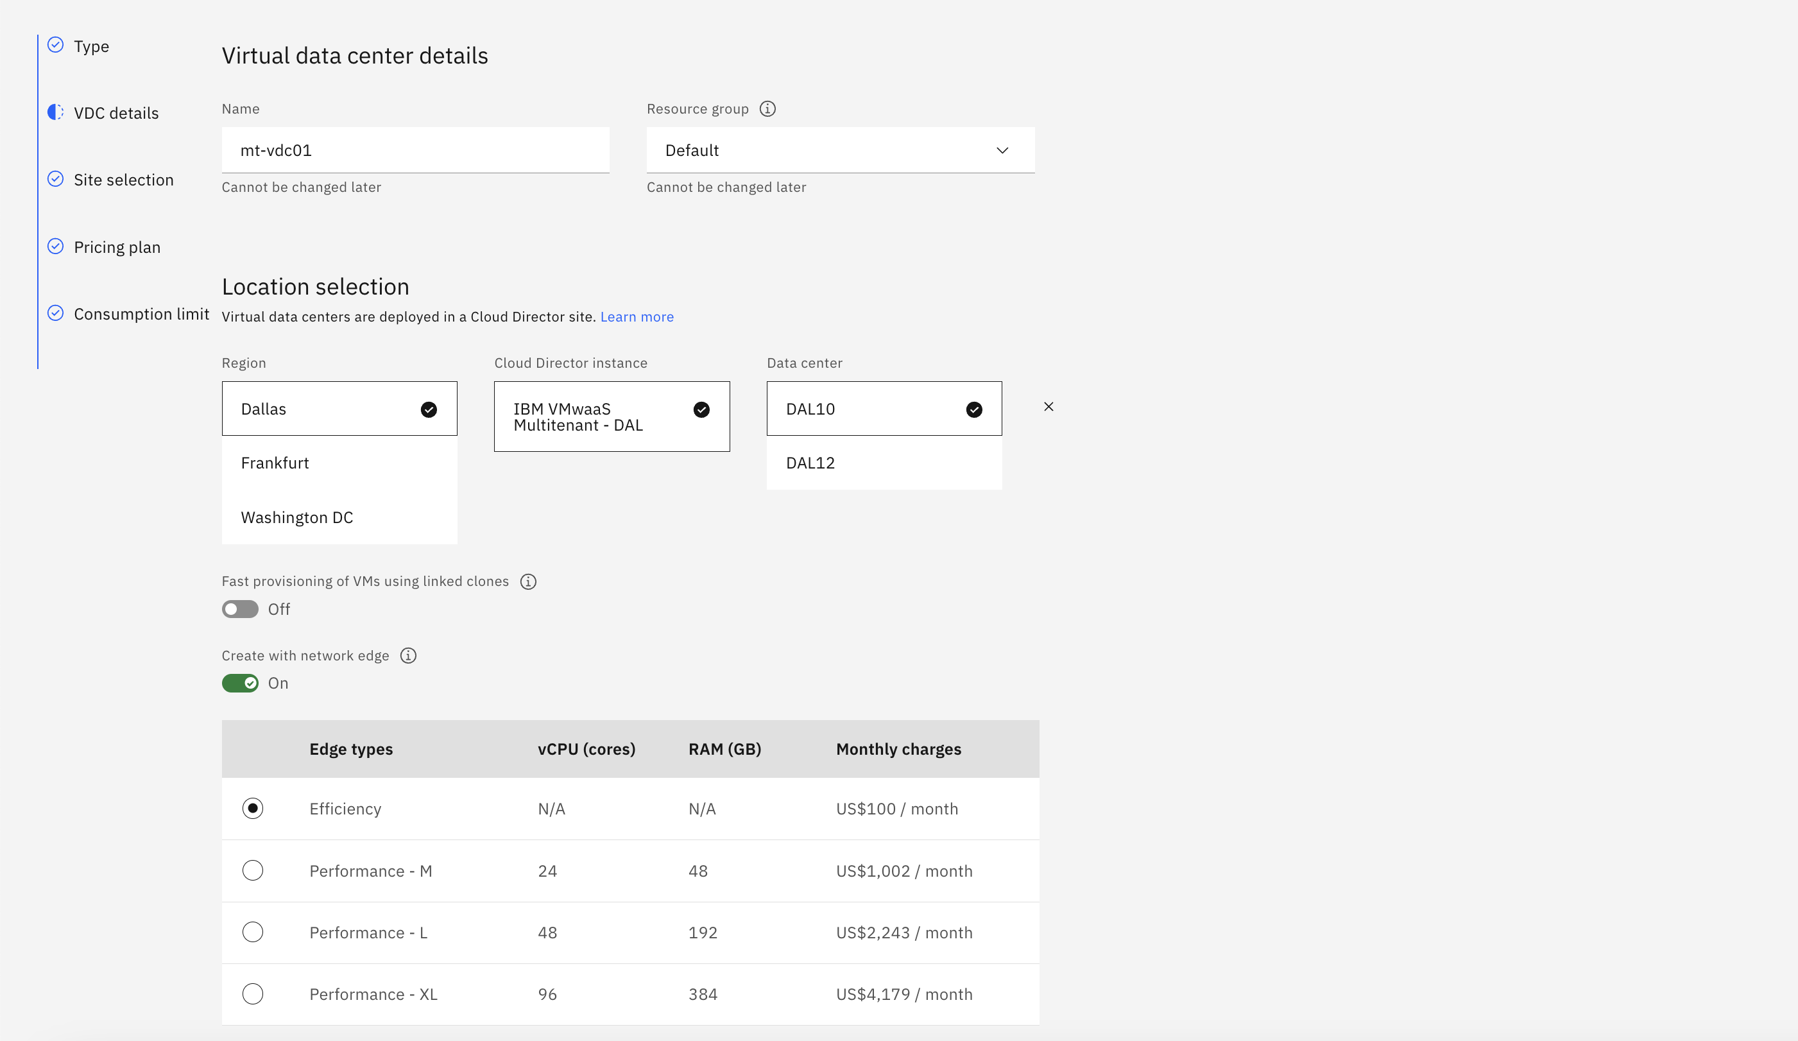
Task: Click the linked clones info icon
Action: (x=528, y=581)
